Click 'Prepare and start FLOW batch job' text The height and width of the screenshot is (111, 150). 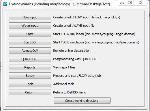[x=77, y=76]
